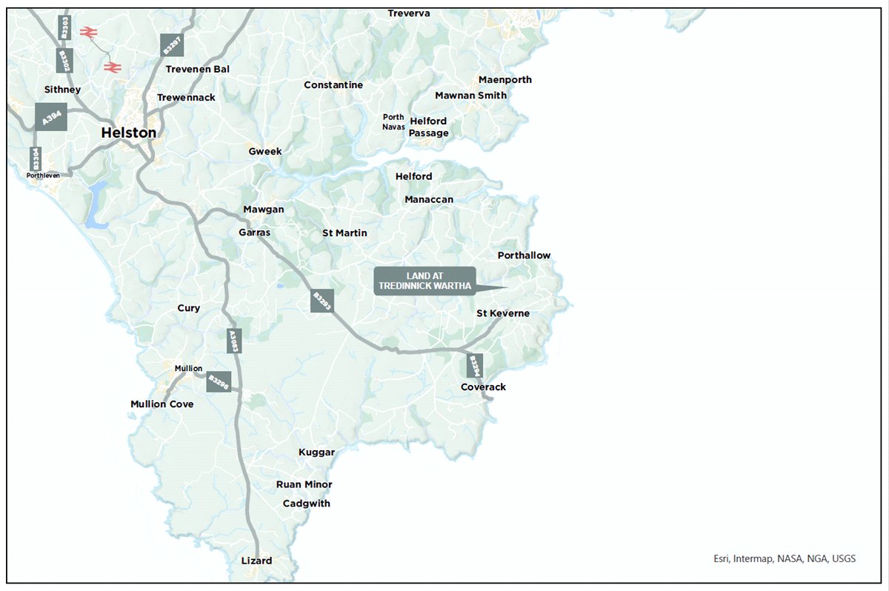889x591 pixels.
Task: Open the Land at Tredinnick Wartha callout
Action: pos(424,281)
